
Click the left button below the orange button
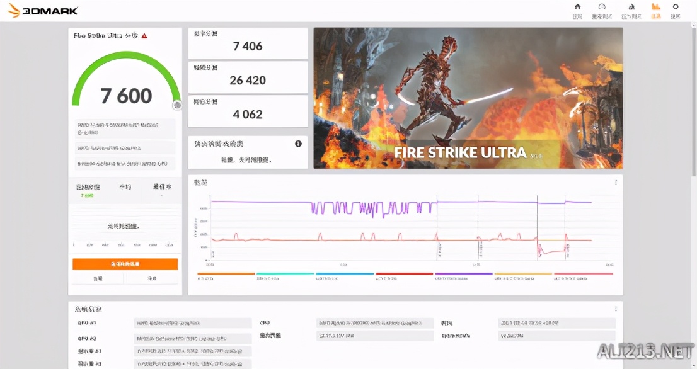click(98, 278)
